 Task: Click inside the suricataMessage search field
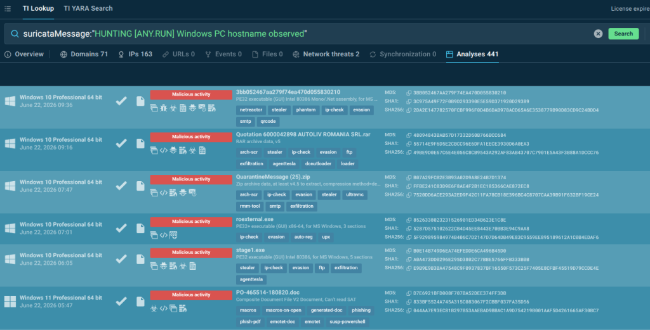(307, 34)
